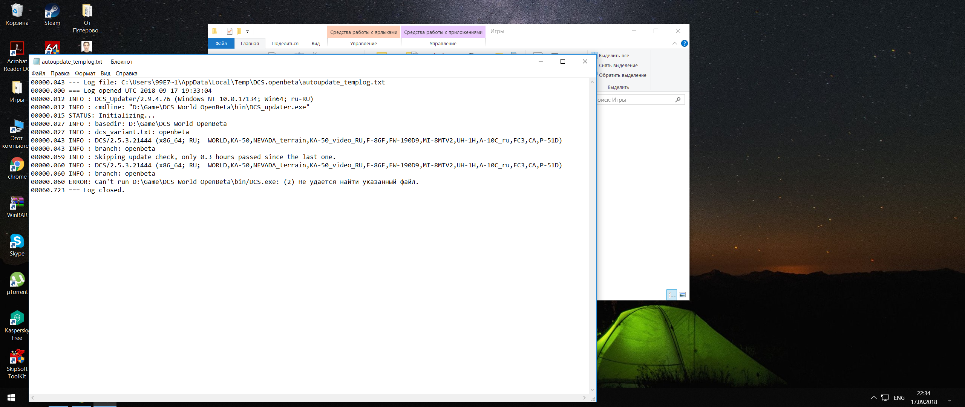Click Explorer quick access new folder icon
This screenshot has height=407, width=965.
(239, 31)
